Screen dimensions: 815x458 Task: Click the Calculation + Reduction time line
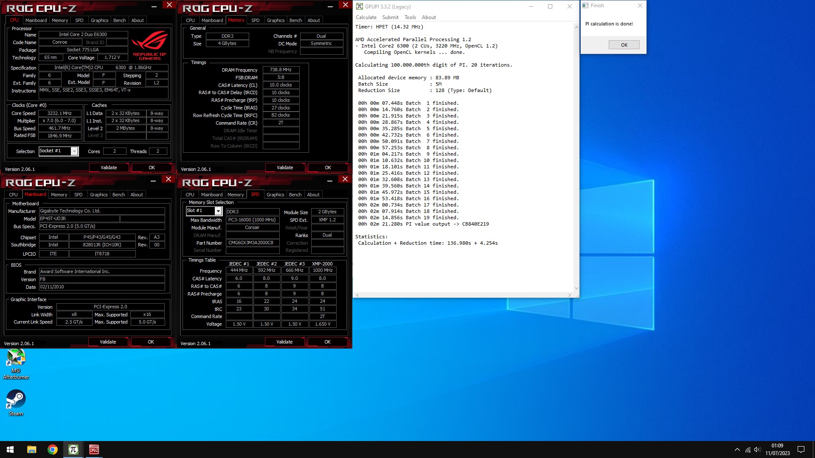point(428,243)
